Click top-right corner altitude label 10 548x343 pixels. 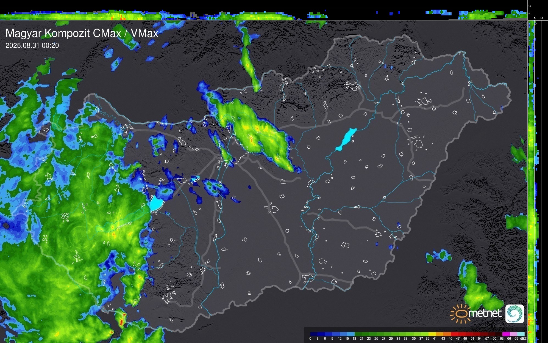[x=530, y=6]
